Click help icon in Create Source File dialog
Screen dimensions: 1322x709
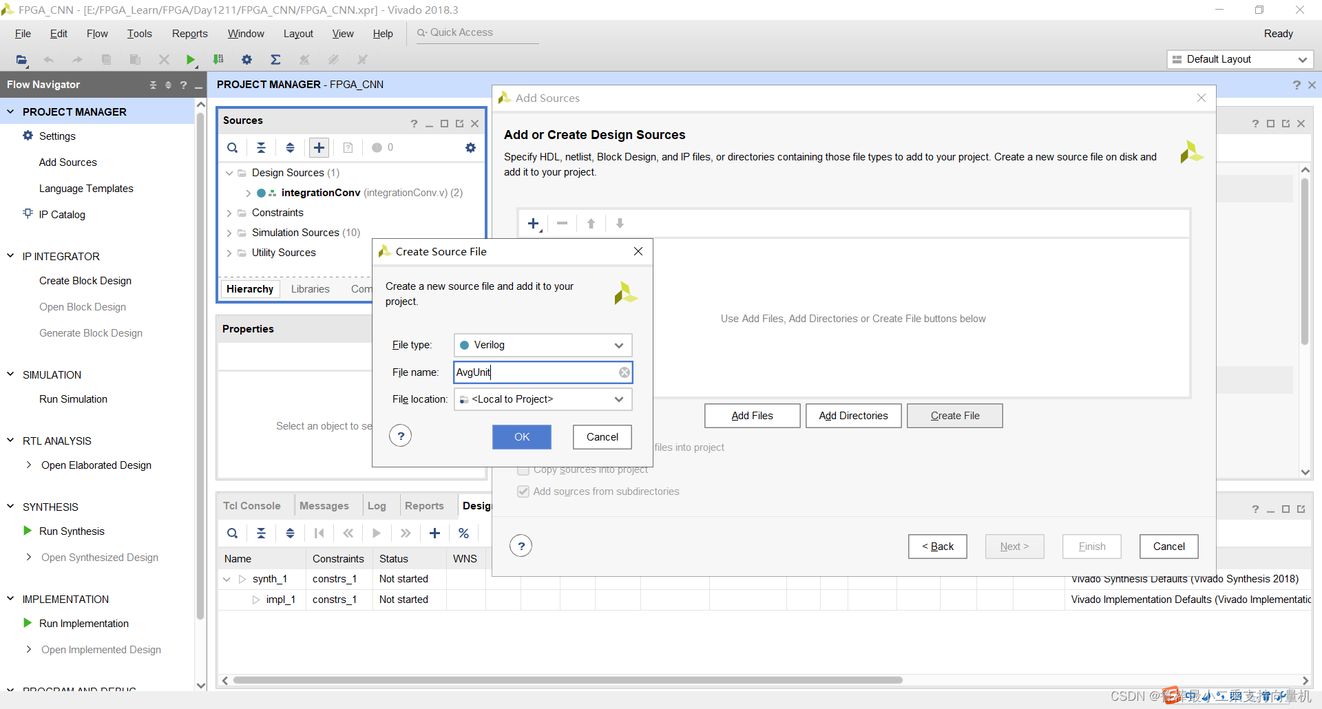[401, 436]
